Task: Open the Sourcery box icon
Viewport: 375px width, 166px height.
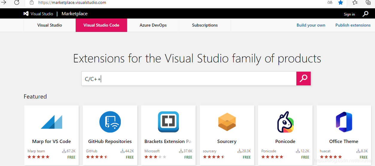Action: point(227,122)
